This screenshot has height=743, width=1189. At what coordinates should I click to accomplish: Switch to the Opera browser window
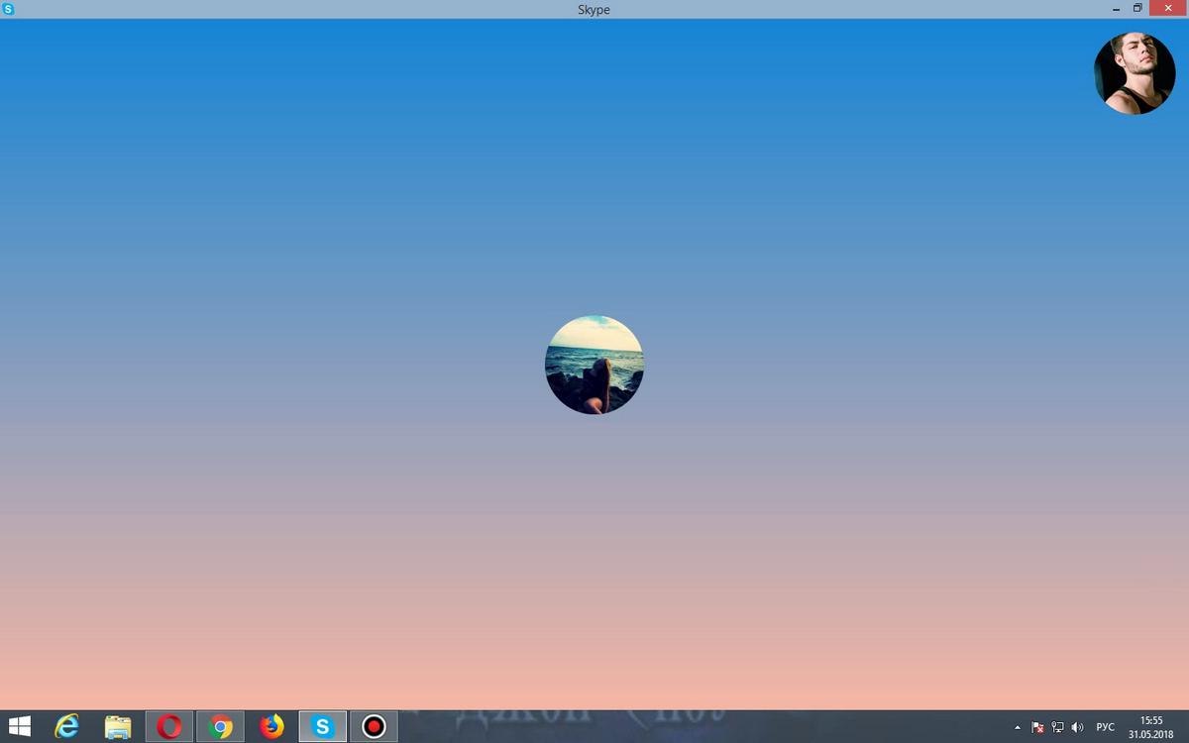(169, 726)
